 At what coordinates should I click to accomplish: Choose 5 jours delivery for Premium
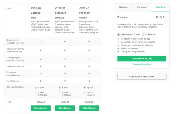[x=84, y=88]
